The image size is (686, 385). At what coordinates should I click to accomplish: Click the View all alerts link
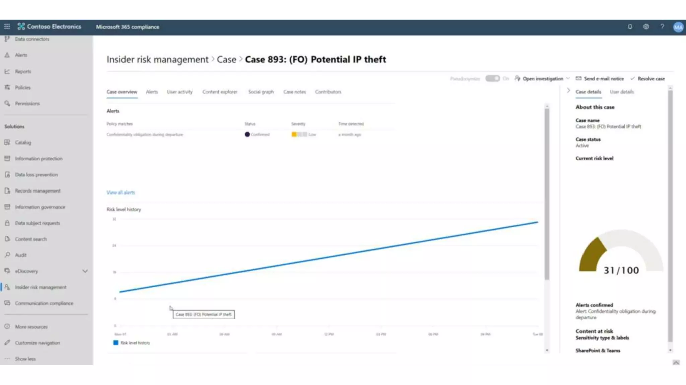pyautogui.click(x=121, y=192)
